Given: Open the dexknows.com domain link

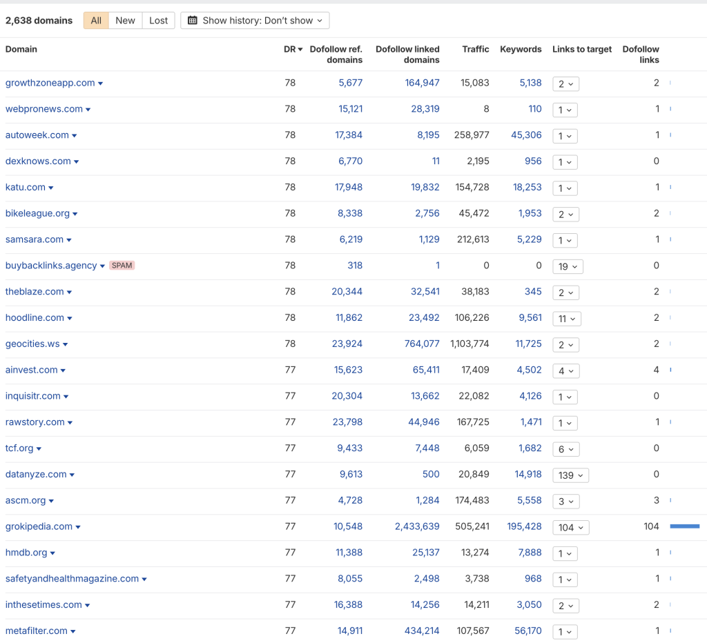Looking at the screenshot, I should tap(39, 161).
